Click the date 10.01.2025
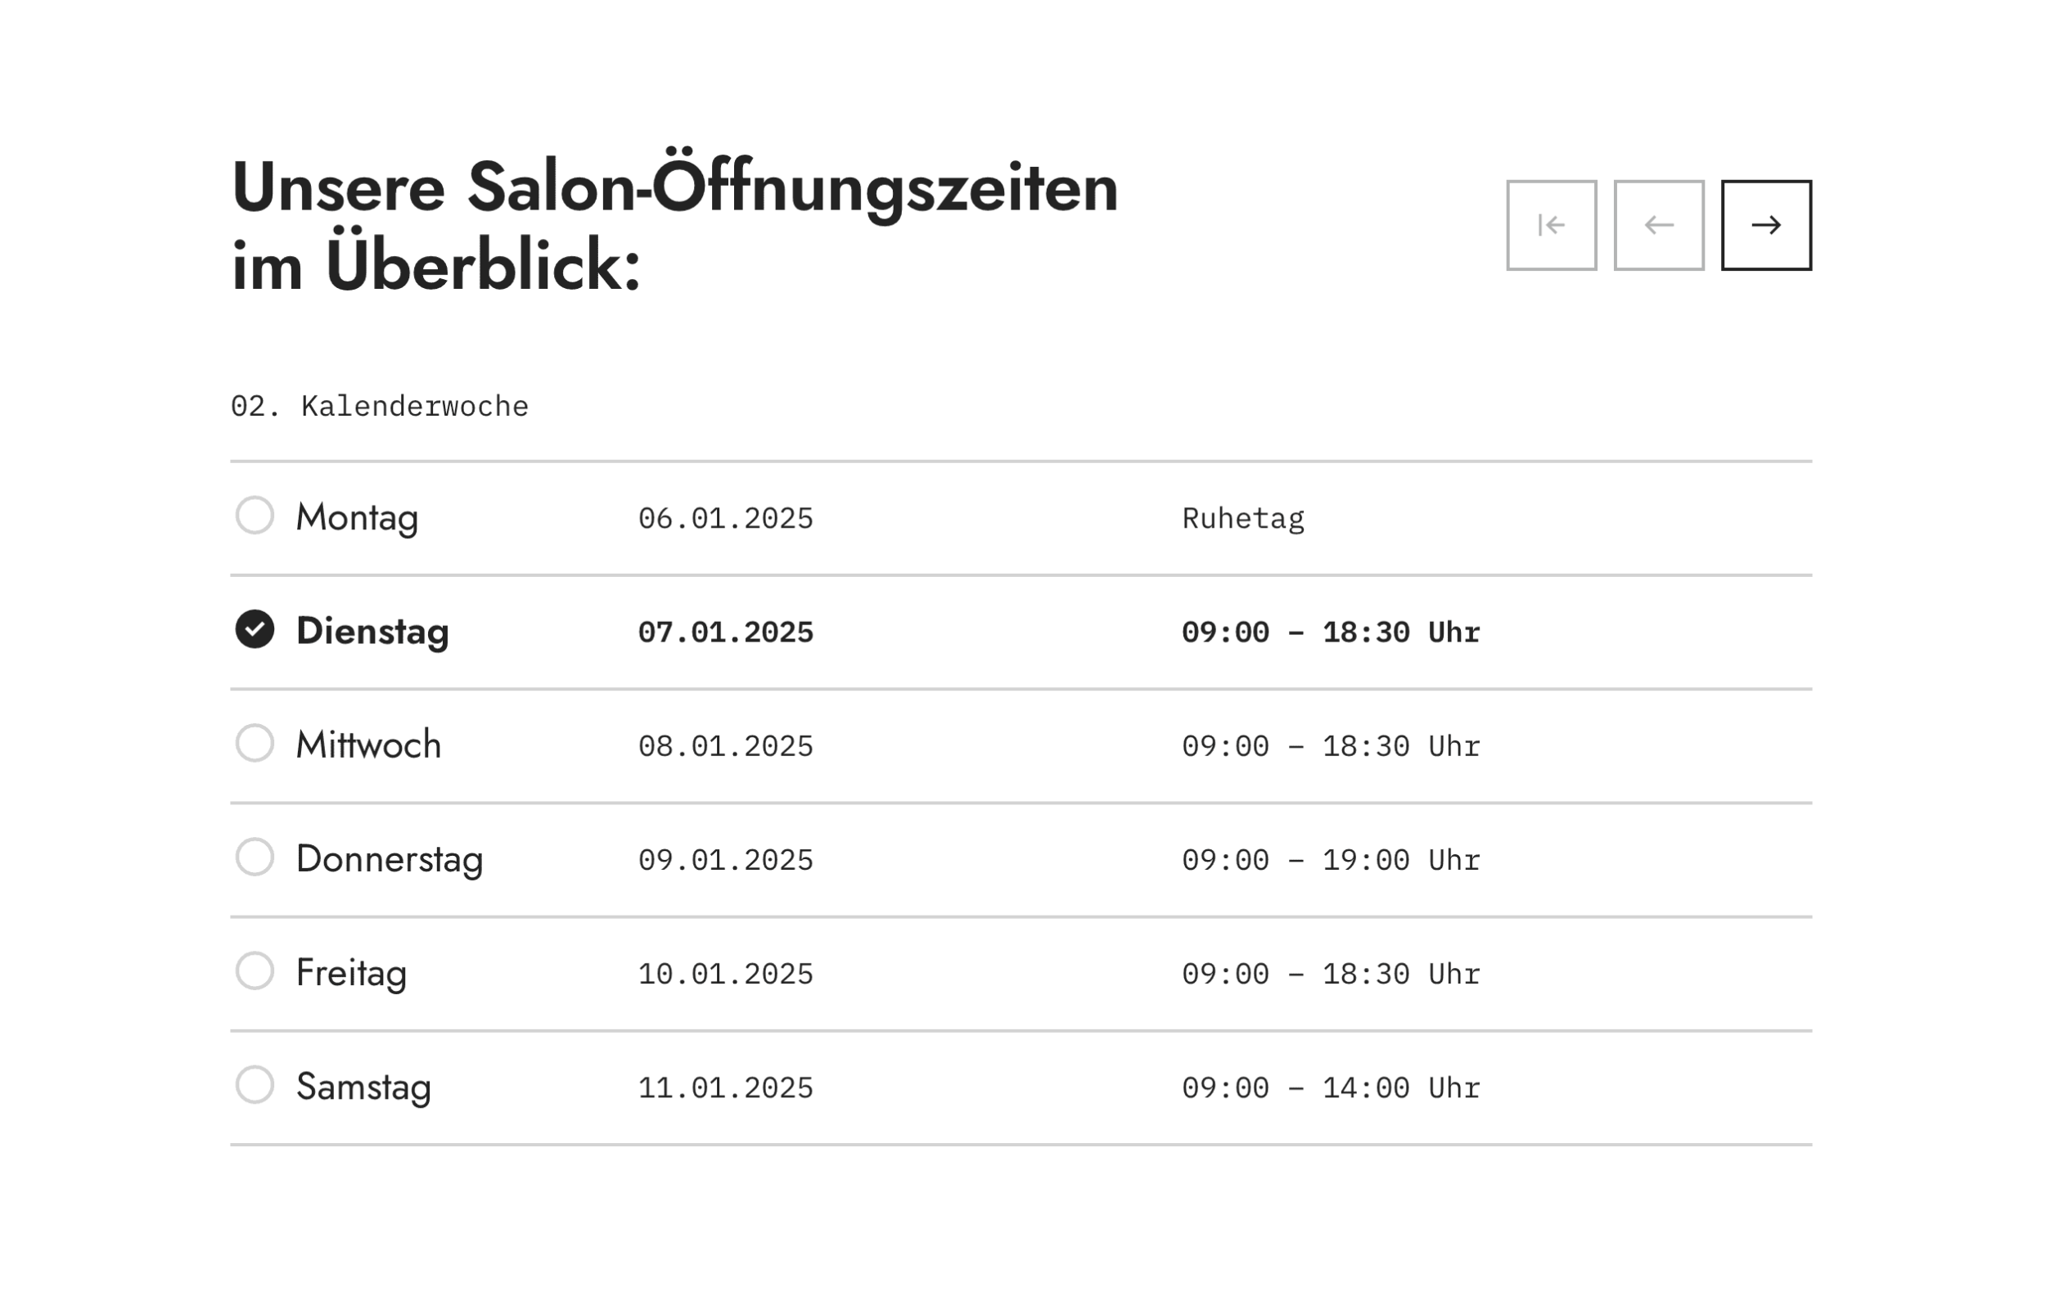 (726, 974)
